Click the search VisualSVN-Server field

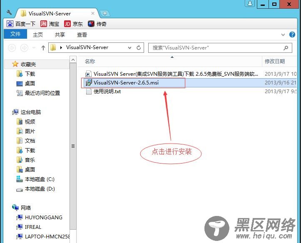pyautogui.click(x=220, y=48)
